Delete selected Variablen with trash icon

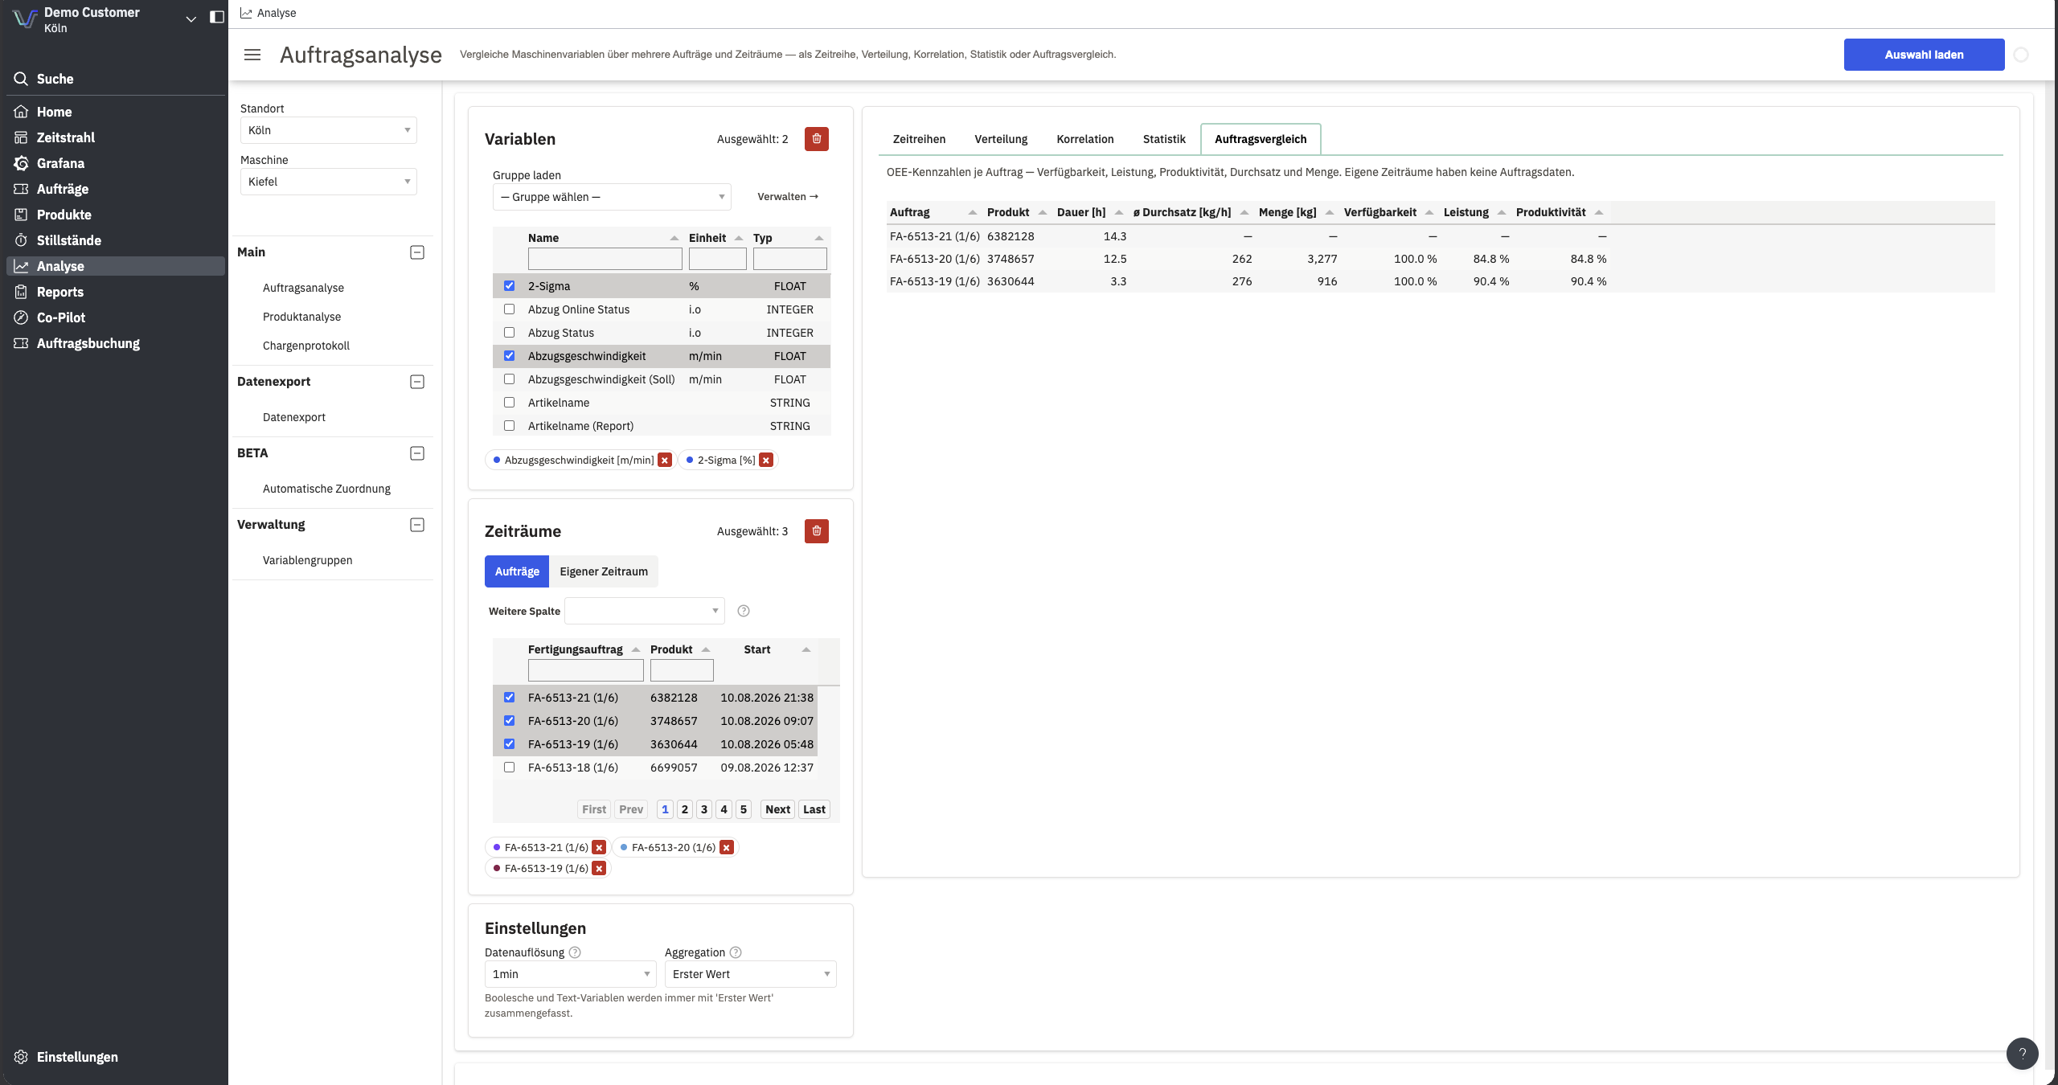817,139
